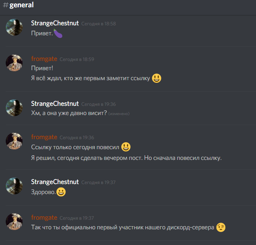Open StrangeChestnut avatar at 19:37 message
This screenshot has height=245, width=256.
(x=14, y=186)
